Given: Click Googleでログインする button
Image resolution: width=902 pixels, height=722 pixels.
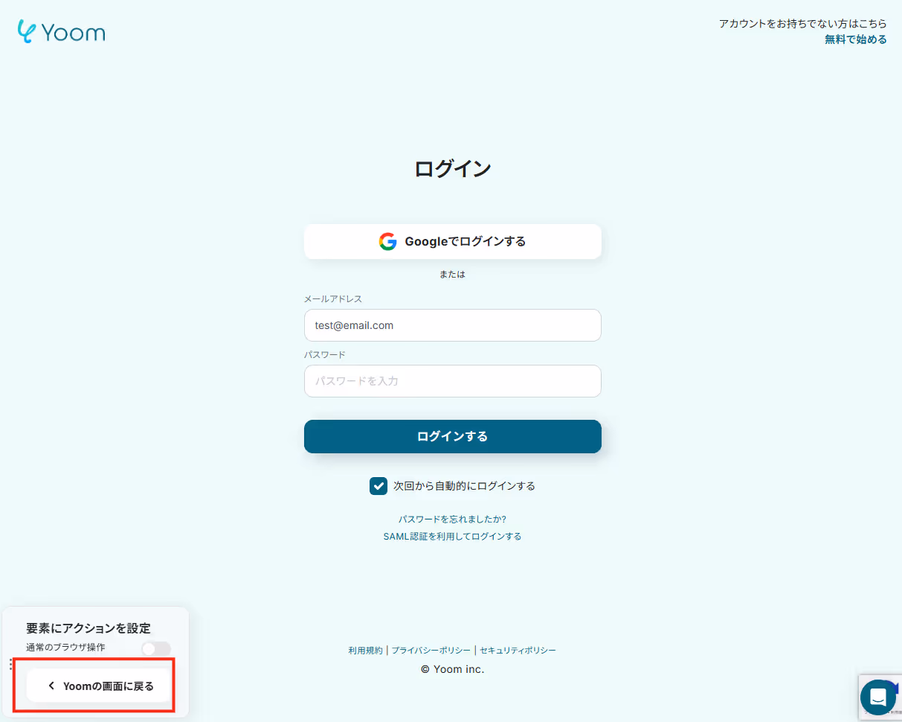Looking at the screenshot, I should click(452, 242).
